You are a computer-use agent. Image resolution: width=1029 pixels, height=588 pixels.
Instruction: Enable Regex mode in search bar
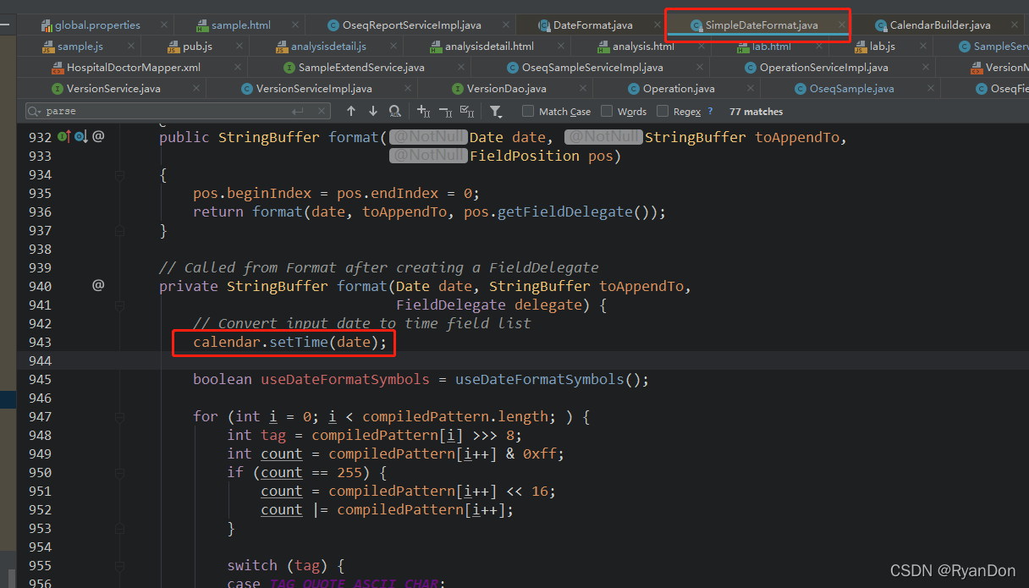point(662,111)
